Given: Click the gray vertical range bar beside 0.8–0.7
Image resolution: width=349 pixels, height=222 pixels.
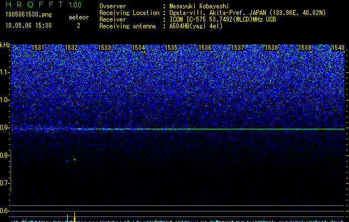Looking at the screenshot, I should 11,171.
